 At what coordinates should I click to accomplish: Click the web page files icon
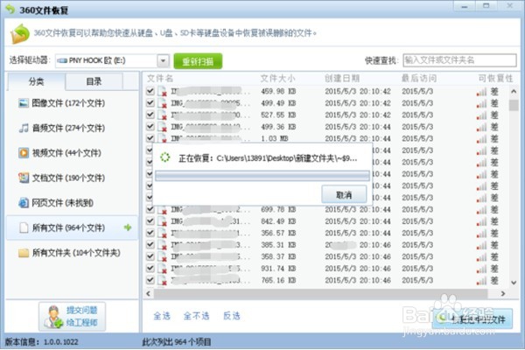23,203
